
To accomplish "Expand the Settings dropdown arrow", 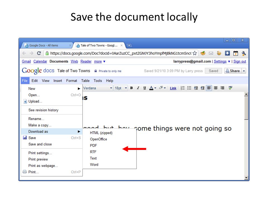I will click(x=229, y=61).
